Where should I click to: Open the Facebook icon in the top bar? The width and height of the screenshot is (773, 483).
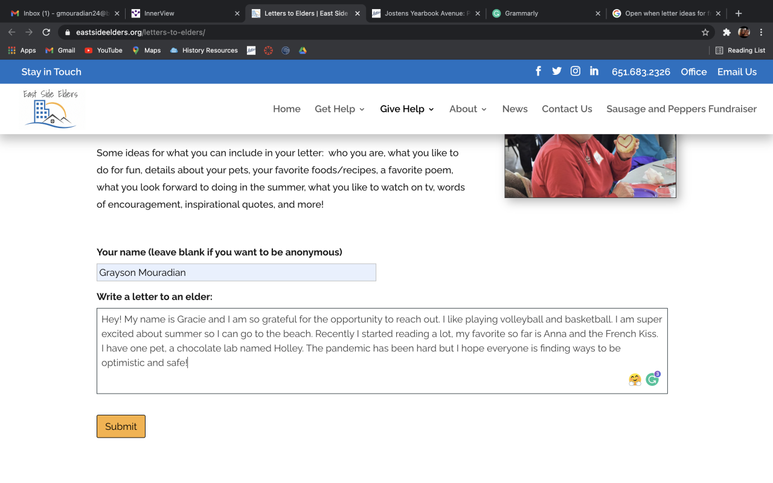[538, 71]
